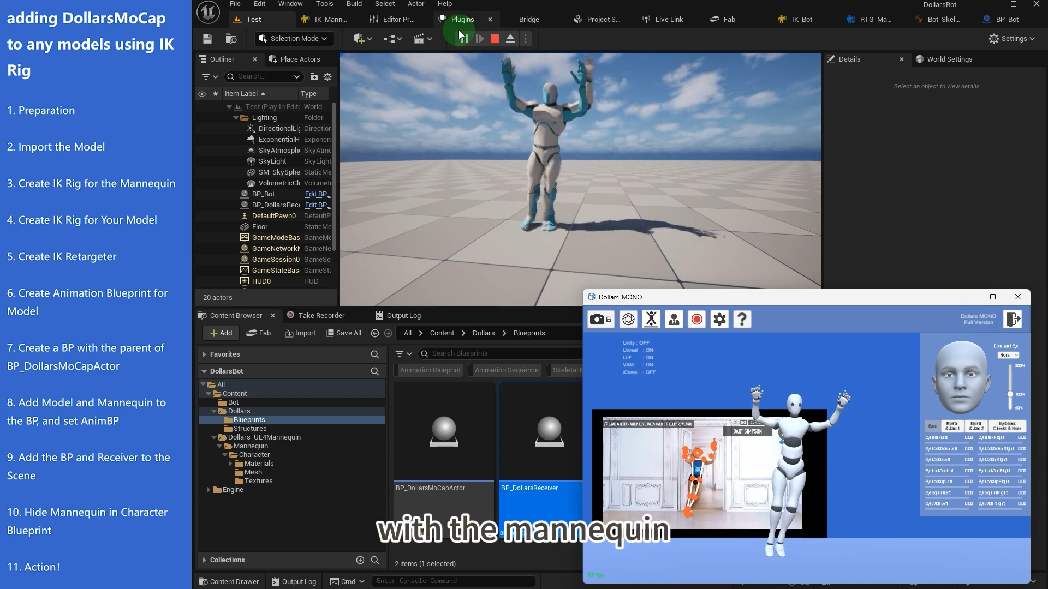Open outliner settings gear icon
Image resolution: width=1048 pixels, height=589 pixels.
tap(327, 77)
